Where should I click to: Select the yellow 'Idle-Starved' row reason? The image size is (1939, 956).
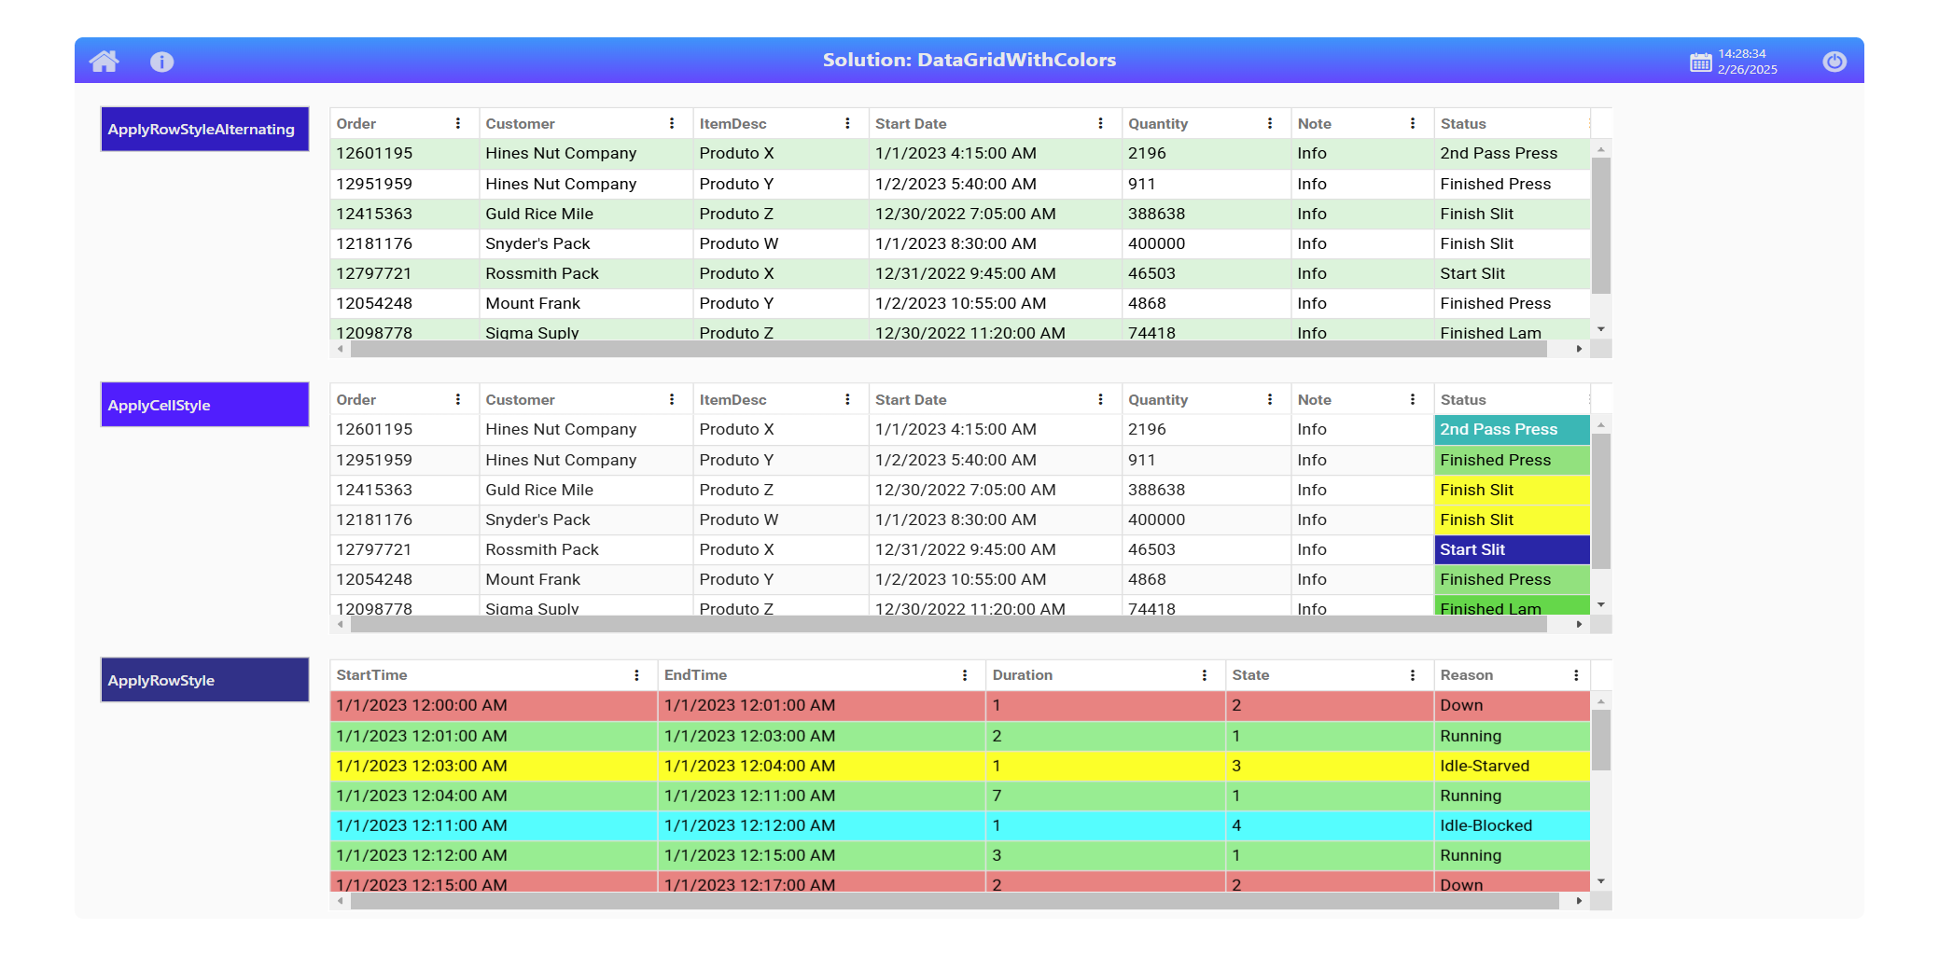click(x=1485, y=766)
